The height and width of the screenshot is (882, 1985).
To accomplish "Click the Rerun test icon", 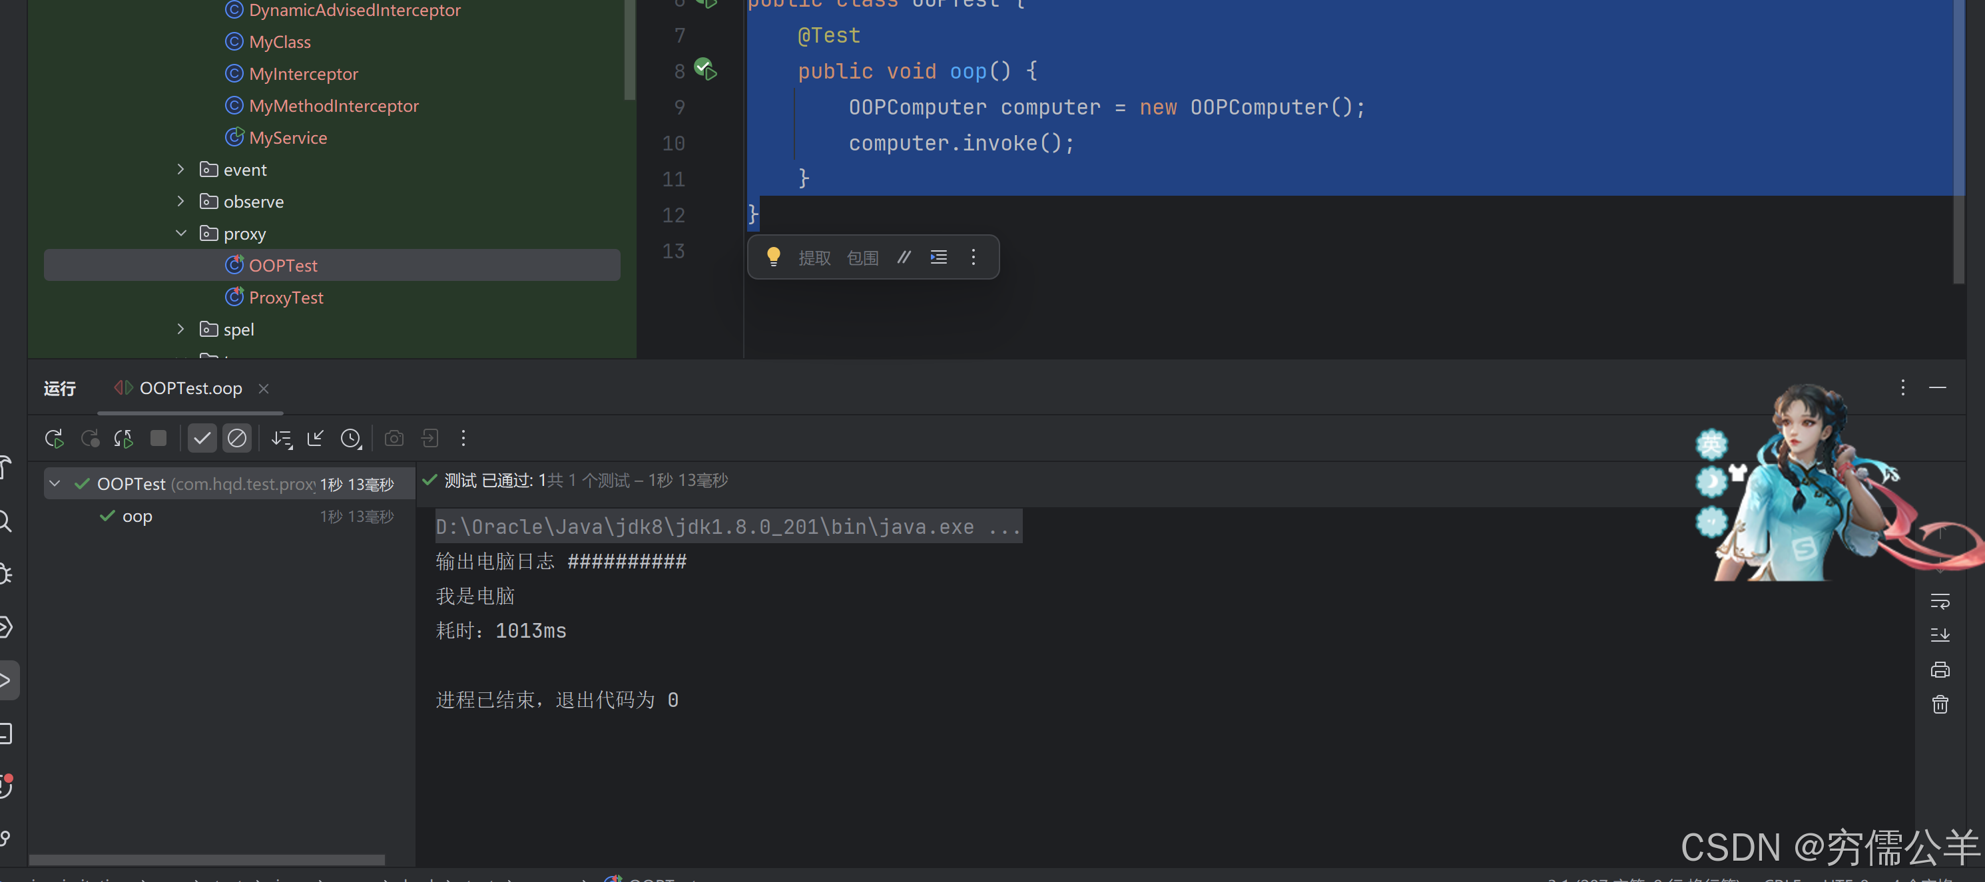I will coord(54,438).
